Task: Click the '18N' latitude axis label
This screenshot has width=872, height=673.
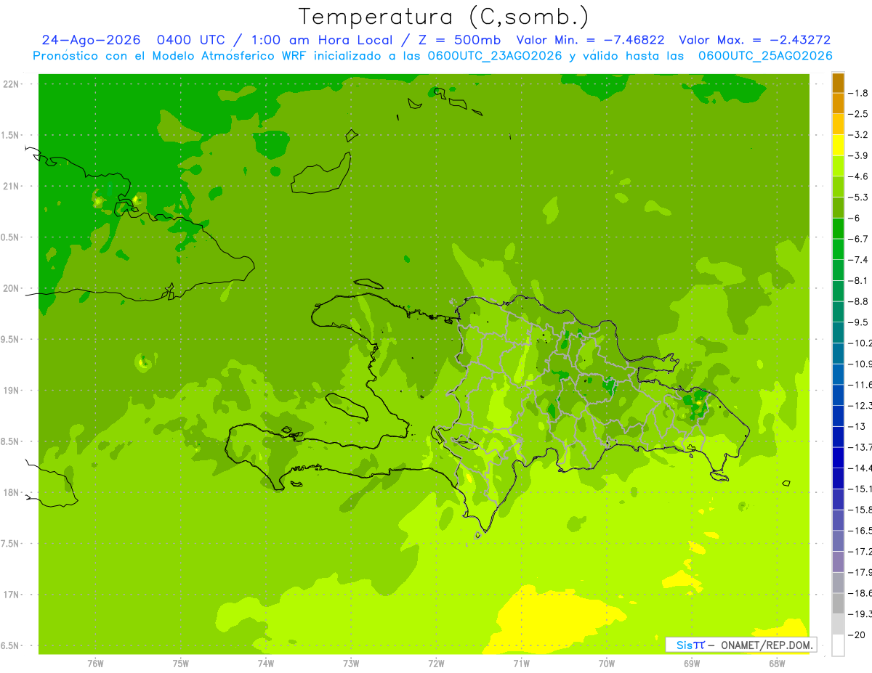Action: tap(12, 492)
